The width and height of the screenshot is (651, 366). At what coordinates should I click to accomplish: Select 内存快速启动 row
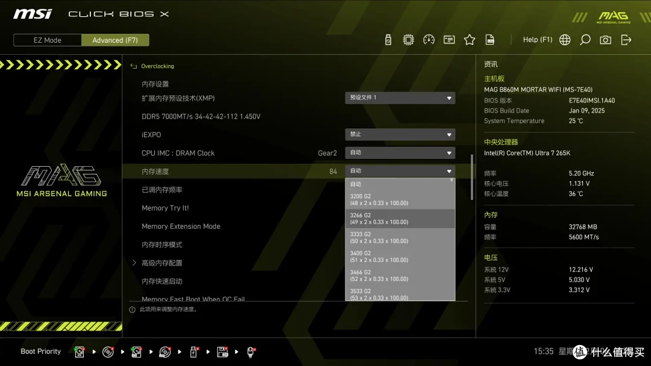click(162, 281)
